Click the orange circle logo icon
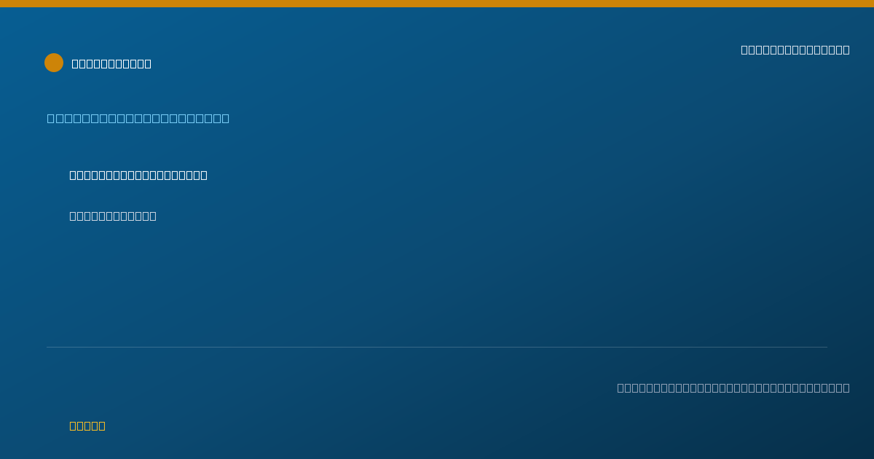 (x=54, y=63)
